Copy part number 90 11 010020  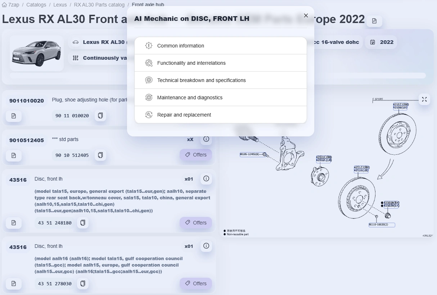pos(100,115)
